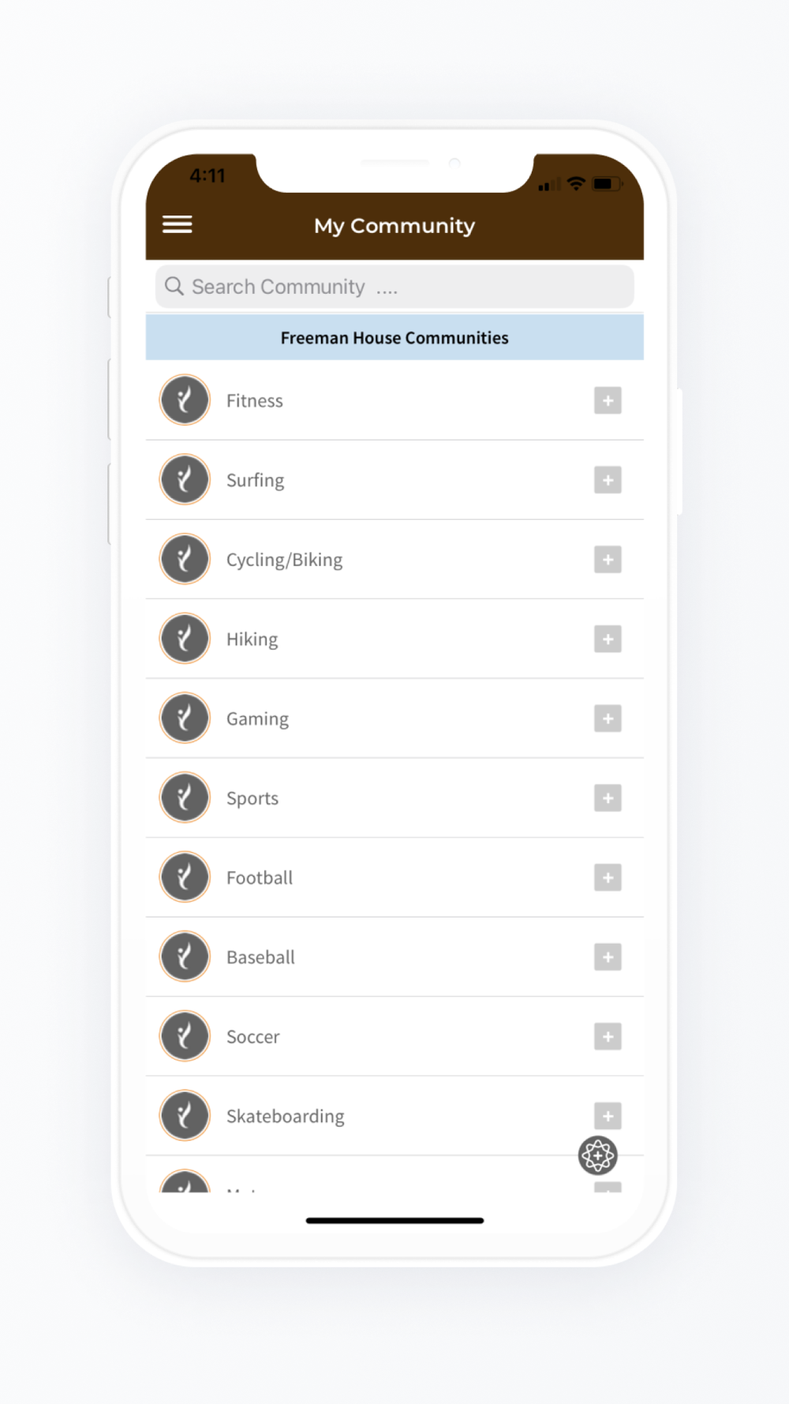Focus the Search Community field
The width and height of the screenshot is (789, 1404).
coord(394,287)
